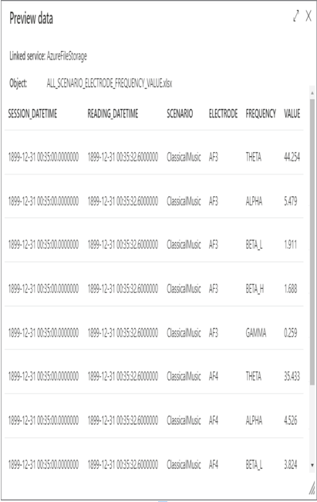Viewport: 317px width, 502px height.
Task: Close the Preview data panel
Action: pos(309,16)
